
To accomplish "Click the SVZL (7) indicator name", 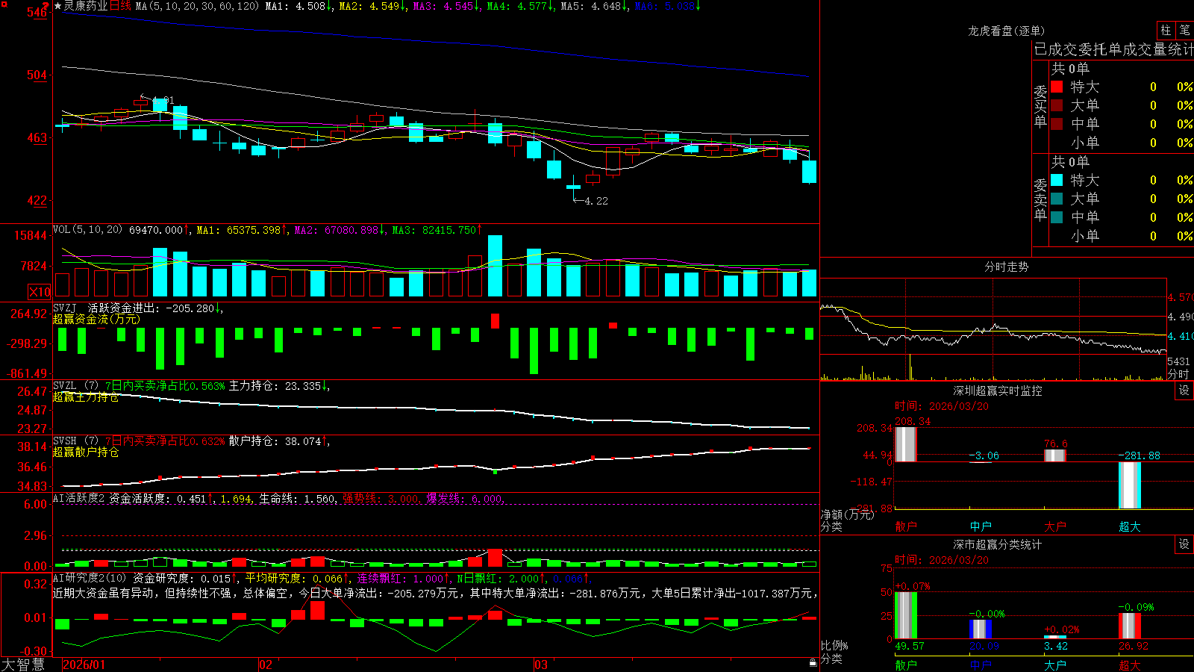I will click(75, 386).
